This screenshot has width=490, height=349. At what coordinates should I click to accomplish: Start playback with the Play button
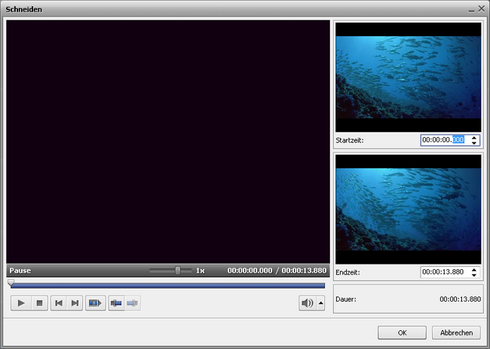tap(21, 303)
